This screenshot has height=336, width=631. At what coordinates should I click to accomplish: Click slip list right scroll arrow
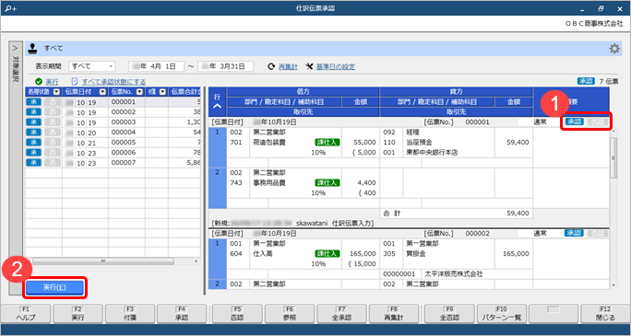click(x=196, y=261)
